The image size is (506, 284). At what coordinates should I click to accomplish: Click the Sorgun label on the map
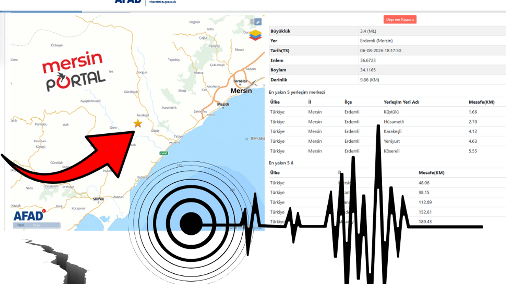[142, 73]
